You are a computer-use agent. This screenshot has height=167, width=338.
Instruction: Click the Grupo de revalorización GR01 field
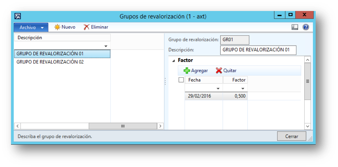[x=235, y=40]
